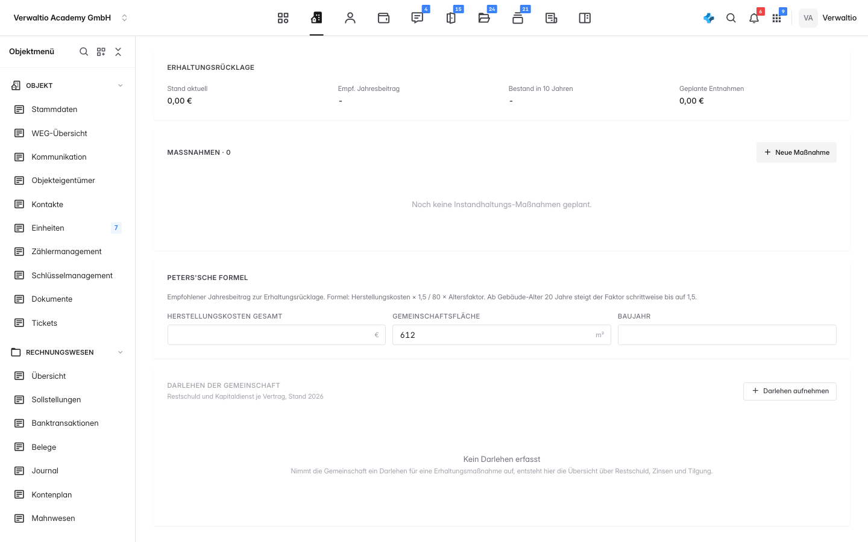Collapse the OBJEKT section chevron
Screen dimensions: 868x542
[121, 86]
